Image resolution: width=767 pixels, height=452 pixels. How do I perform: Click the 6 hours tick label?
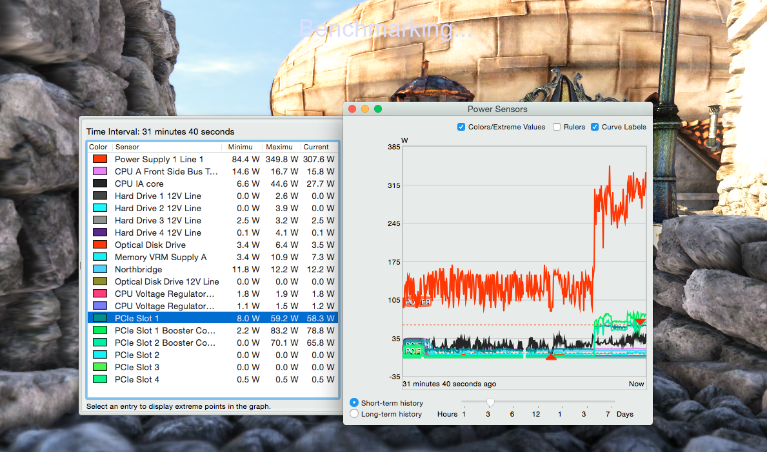click(512, 414)
